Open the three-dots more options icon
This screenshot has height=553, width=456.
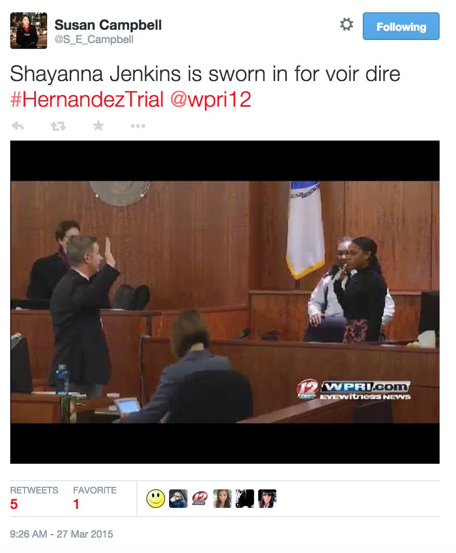138,126
